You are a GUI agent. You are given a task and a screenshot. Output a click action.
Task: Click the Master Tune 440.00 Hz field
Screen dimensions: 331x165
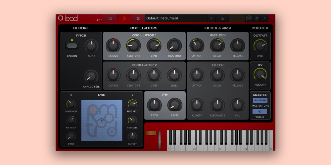pyautogui.click(x=260, y=100)
